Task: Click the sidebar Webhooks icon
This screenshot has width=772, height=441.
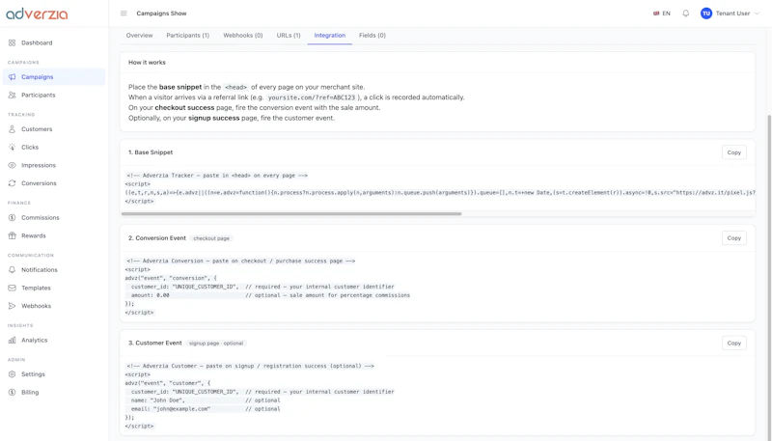Action: pyautogui.click(x=12, y=306)
